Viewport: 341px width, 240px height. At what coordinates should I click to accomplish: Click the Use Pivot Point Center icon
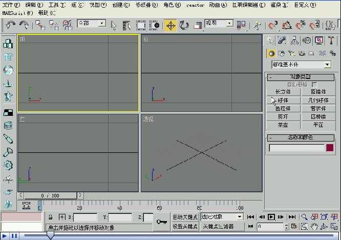pos(241,25)
